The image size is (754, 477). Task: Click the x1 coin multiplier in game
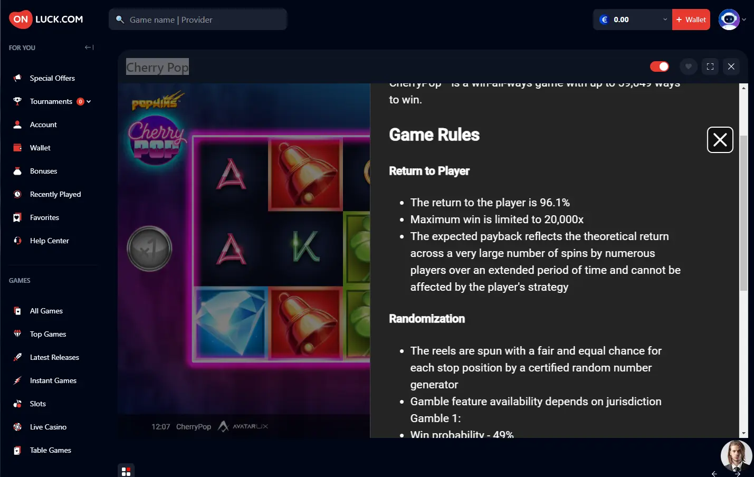click(149, 249)
